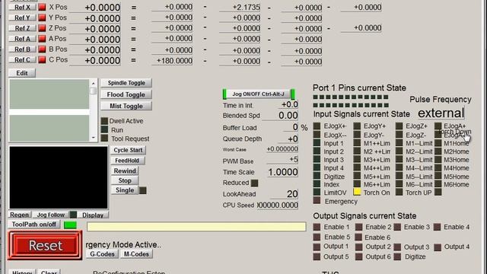Click the red LED beside X Pos
Screen dimensions: 487x274
tap(43, 7)
